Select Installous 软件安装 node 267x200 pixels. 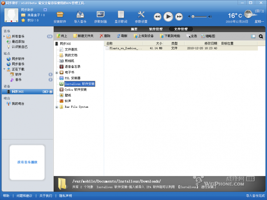coord(80,84)
